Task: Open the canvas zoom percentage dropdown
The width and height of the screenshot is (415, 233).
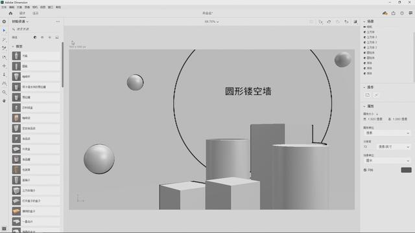Action: click(211, 21)
